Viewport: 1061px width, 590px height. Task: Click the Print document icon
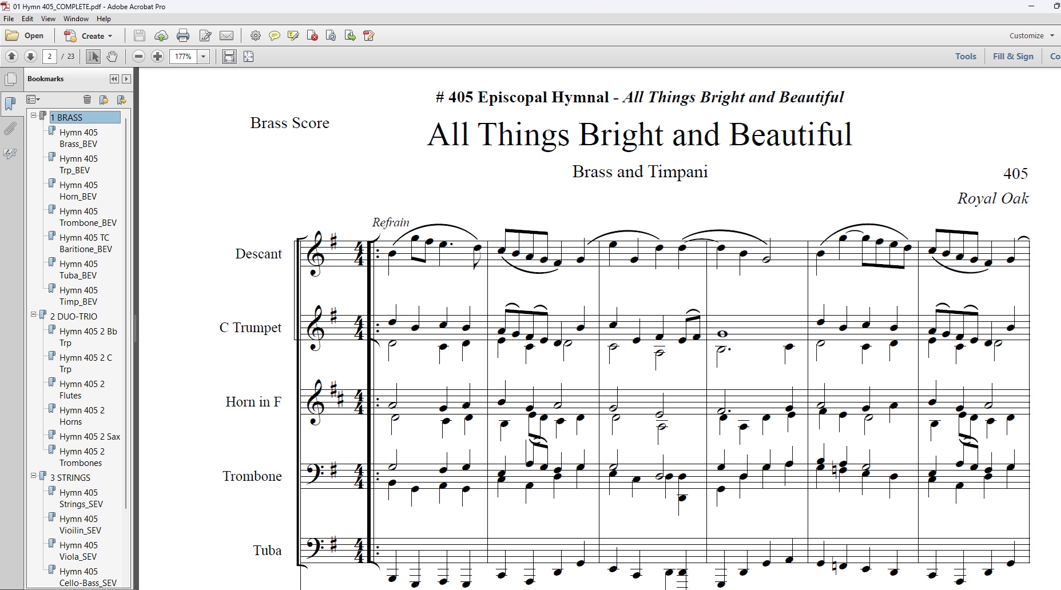pos(182,35)
